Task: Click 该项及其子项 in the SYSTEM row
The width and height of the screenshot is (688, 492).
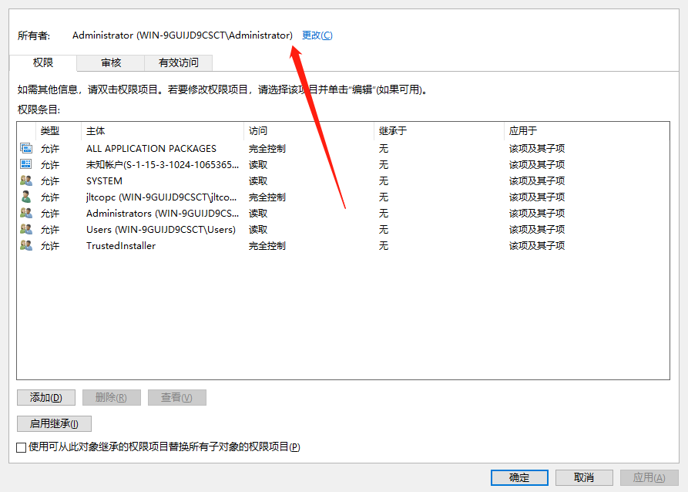Action: click(537, 181)
